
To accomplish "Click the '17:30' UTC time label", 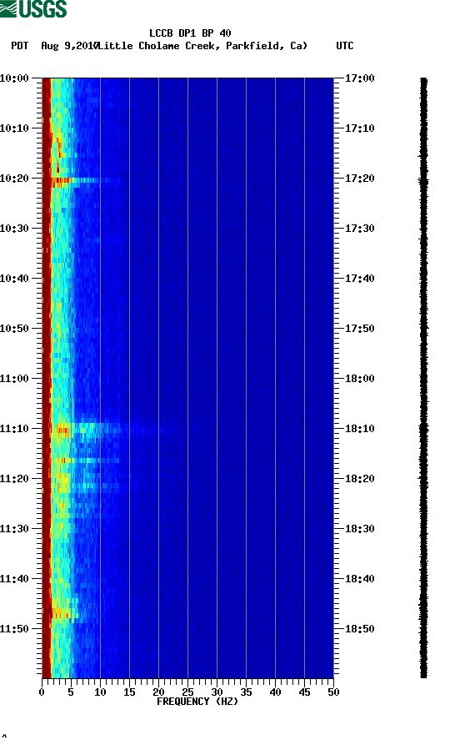I will coord(360,229).
